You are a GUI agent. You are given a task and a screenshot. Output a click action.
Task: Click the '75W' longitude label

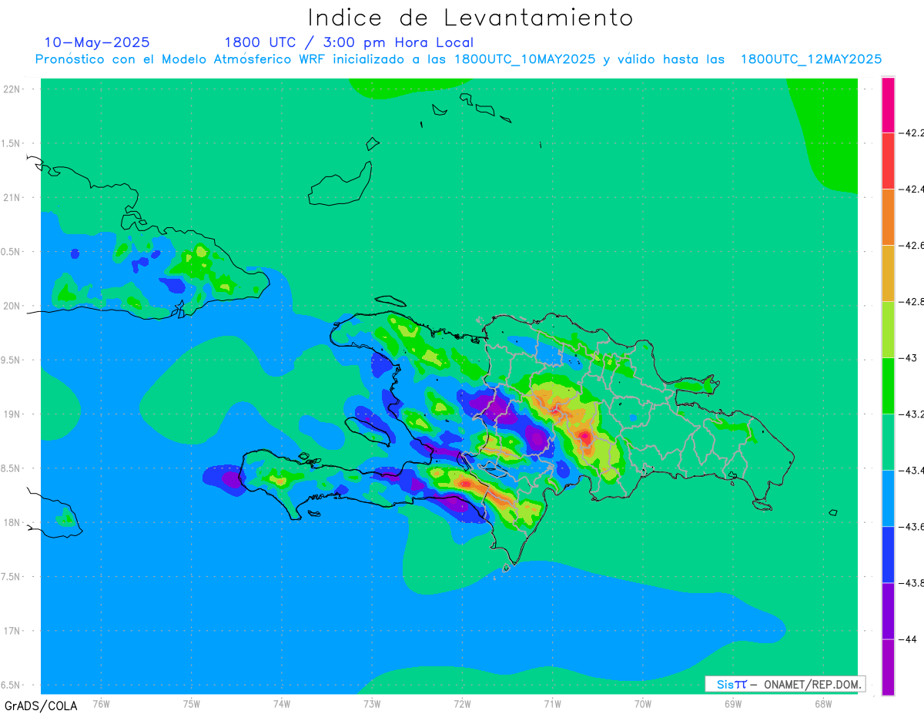point(192,703)
